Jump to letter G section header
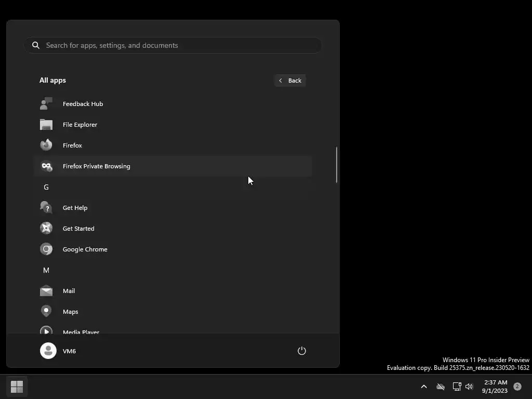Viewport: 532px width, 399px height. point(46,187)
